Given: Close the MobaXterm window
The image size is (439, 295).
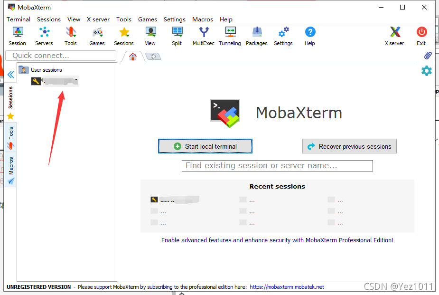Looking at the screenshot, I should (x=424, y=7).
